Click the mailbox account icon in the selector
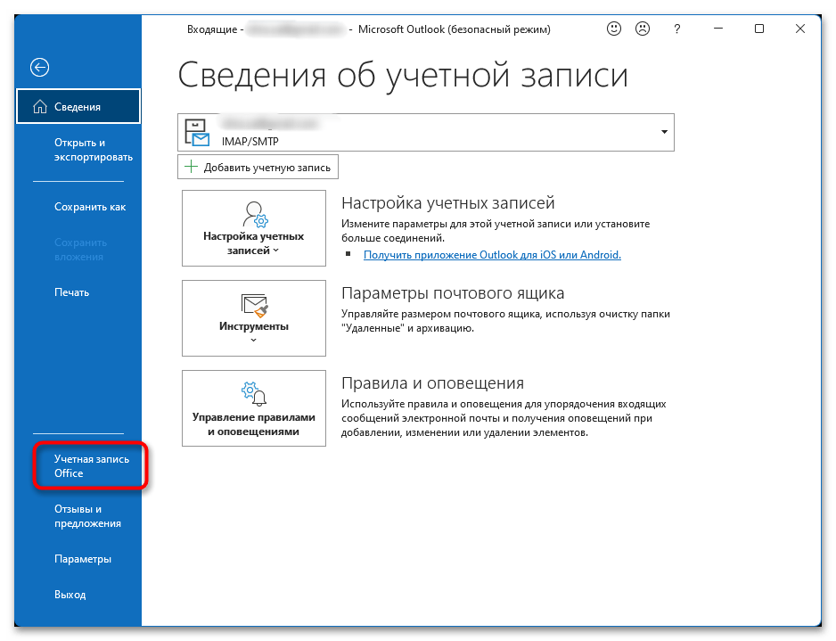This screenshot has width=836, height=641. [x=197, y=132]
